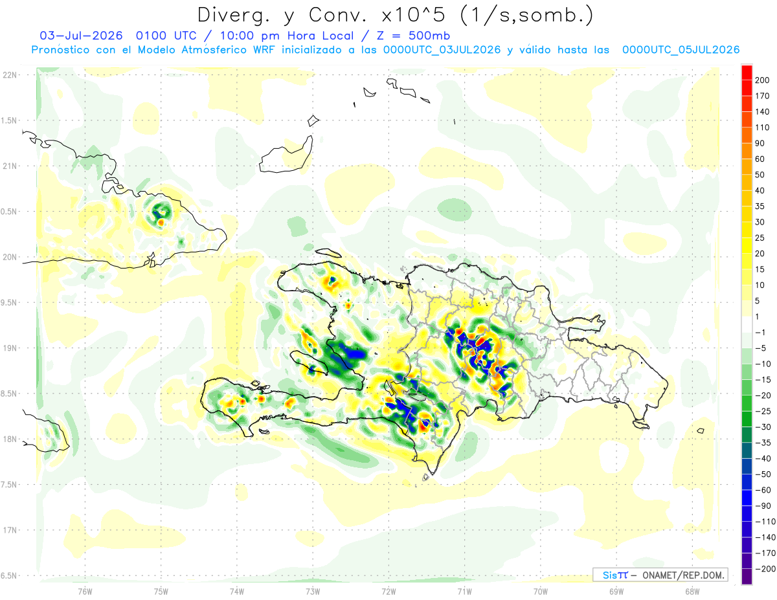Click the colorbar label '-60'
777x600 pixels.
click(762, 489)
